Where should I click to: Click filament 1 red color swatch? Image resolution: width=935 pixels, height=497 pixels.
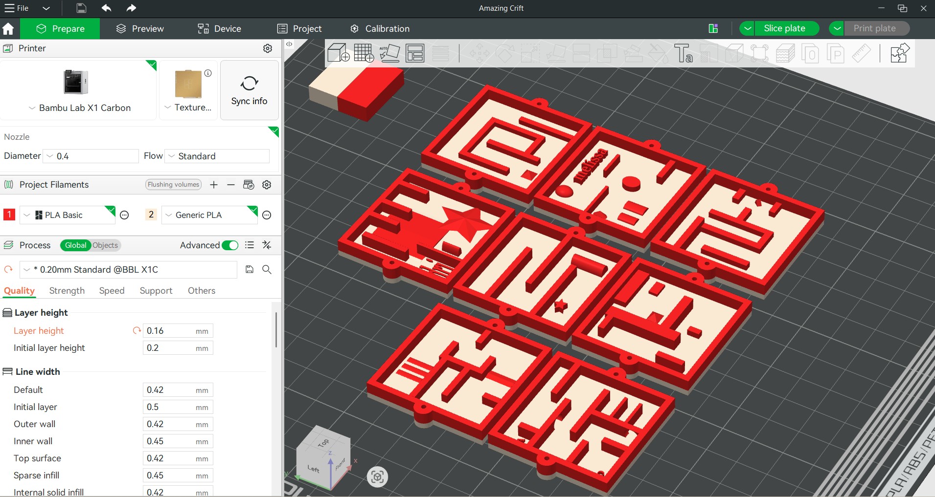[9, 215]
